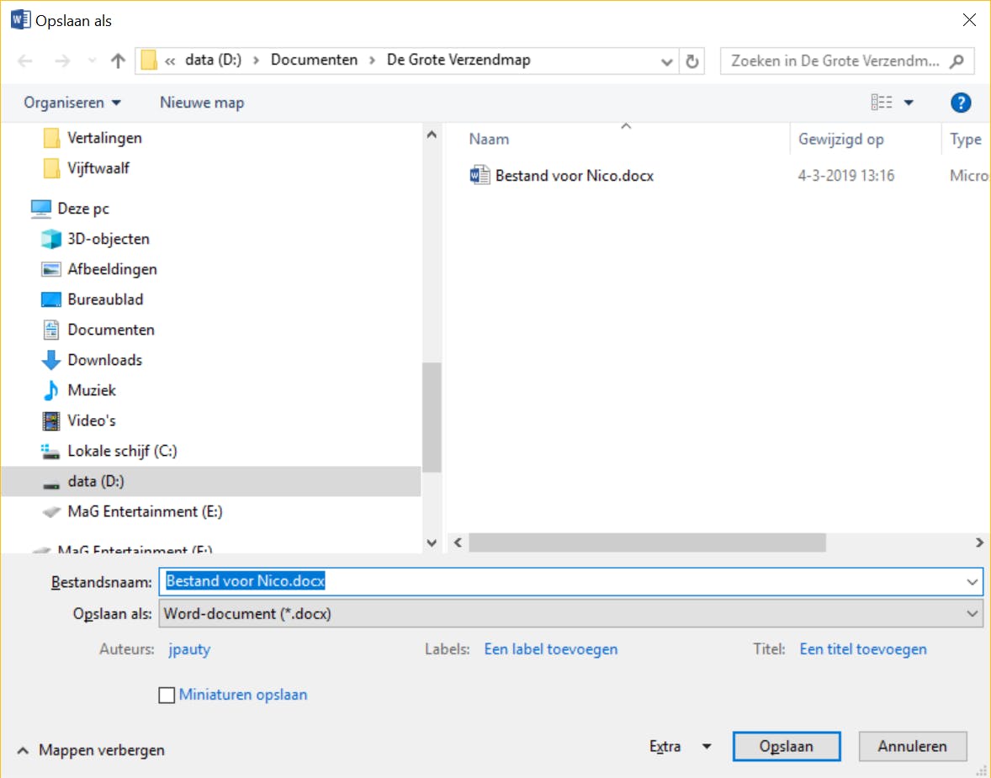Screen dimensions: 991x778
Task: Select the data (D:) drive in sidebar
Action: point(211,482)
